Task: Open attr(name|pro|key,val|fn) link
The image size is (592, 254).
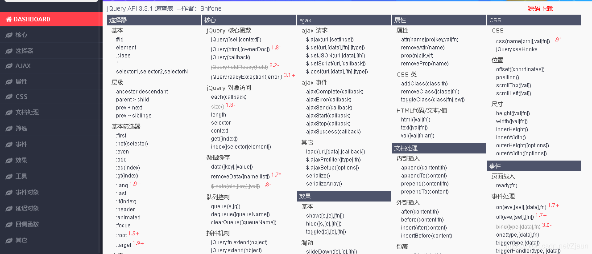Action: tap(430, 40)
